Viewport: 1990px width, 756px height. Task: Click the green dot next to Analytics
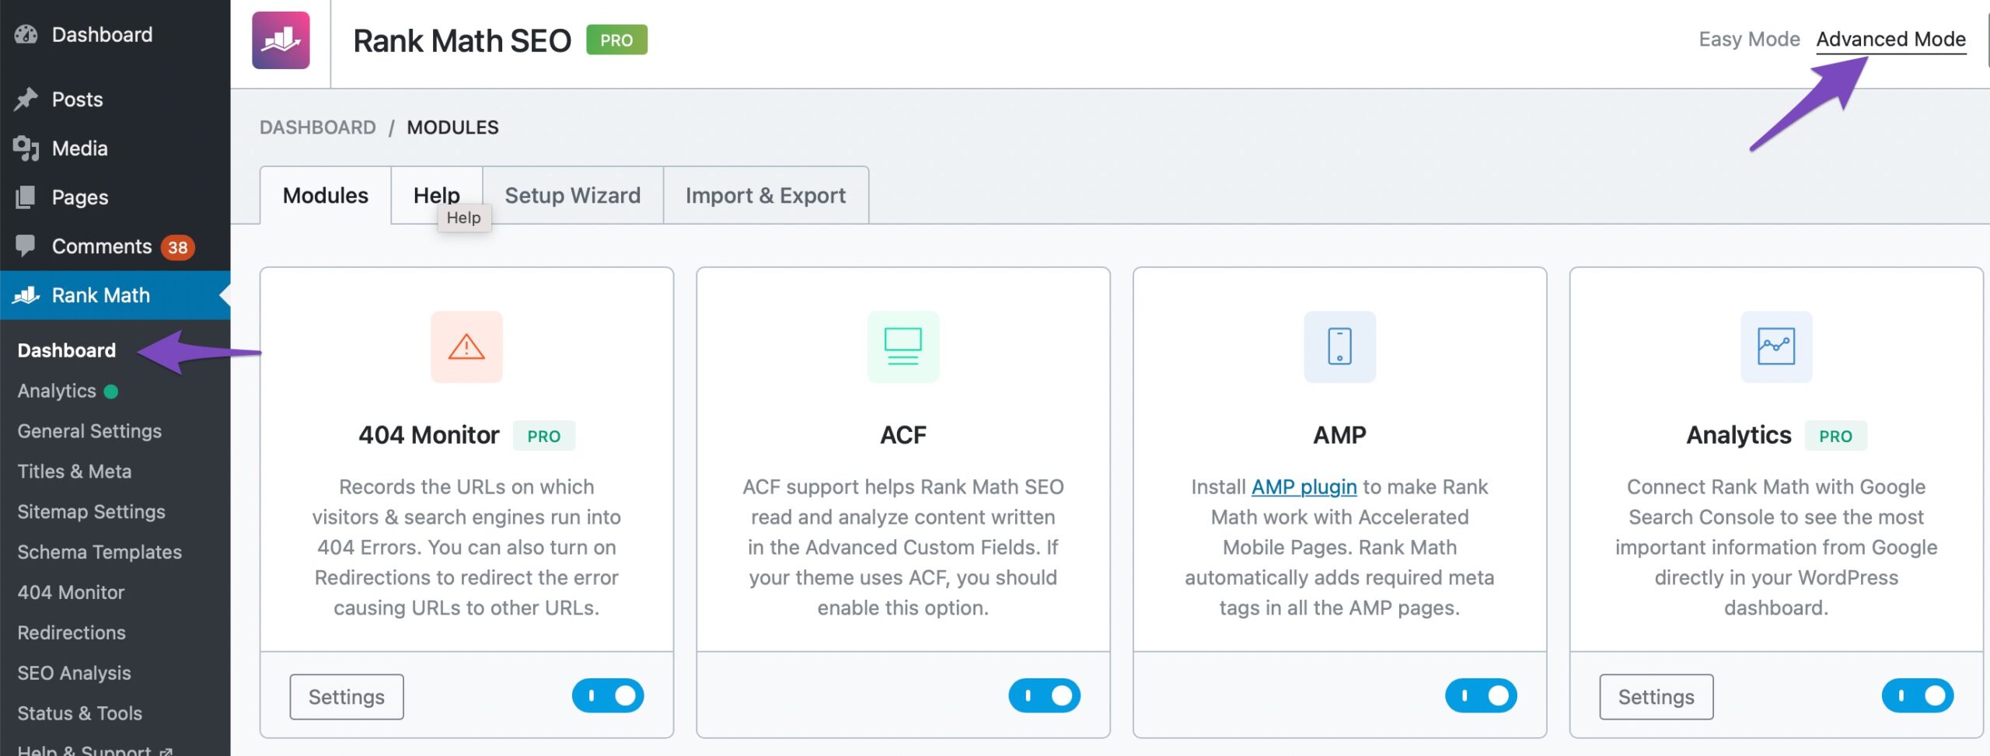pyautogui.click(x=111, y=391)
